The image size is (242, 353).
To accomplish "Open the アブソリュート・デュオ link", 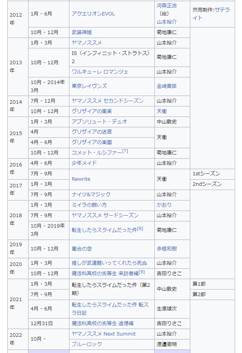I will point(99,122).
